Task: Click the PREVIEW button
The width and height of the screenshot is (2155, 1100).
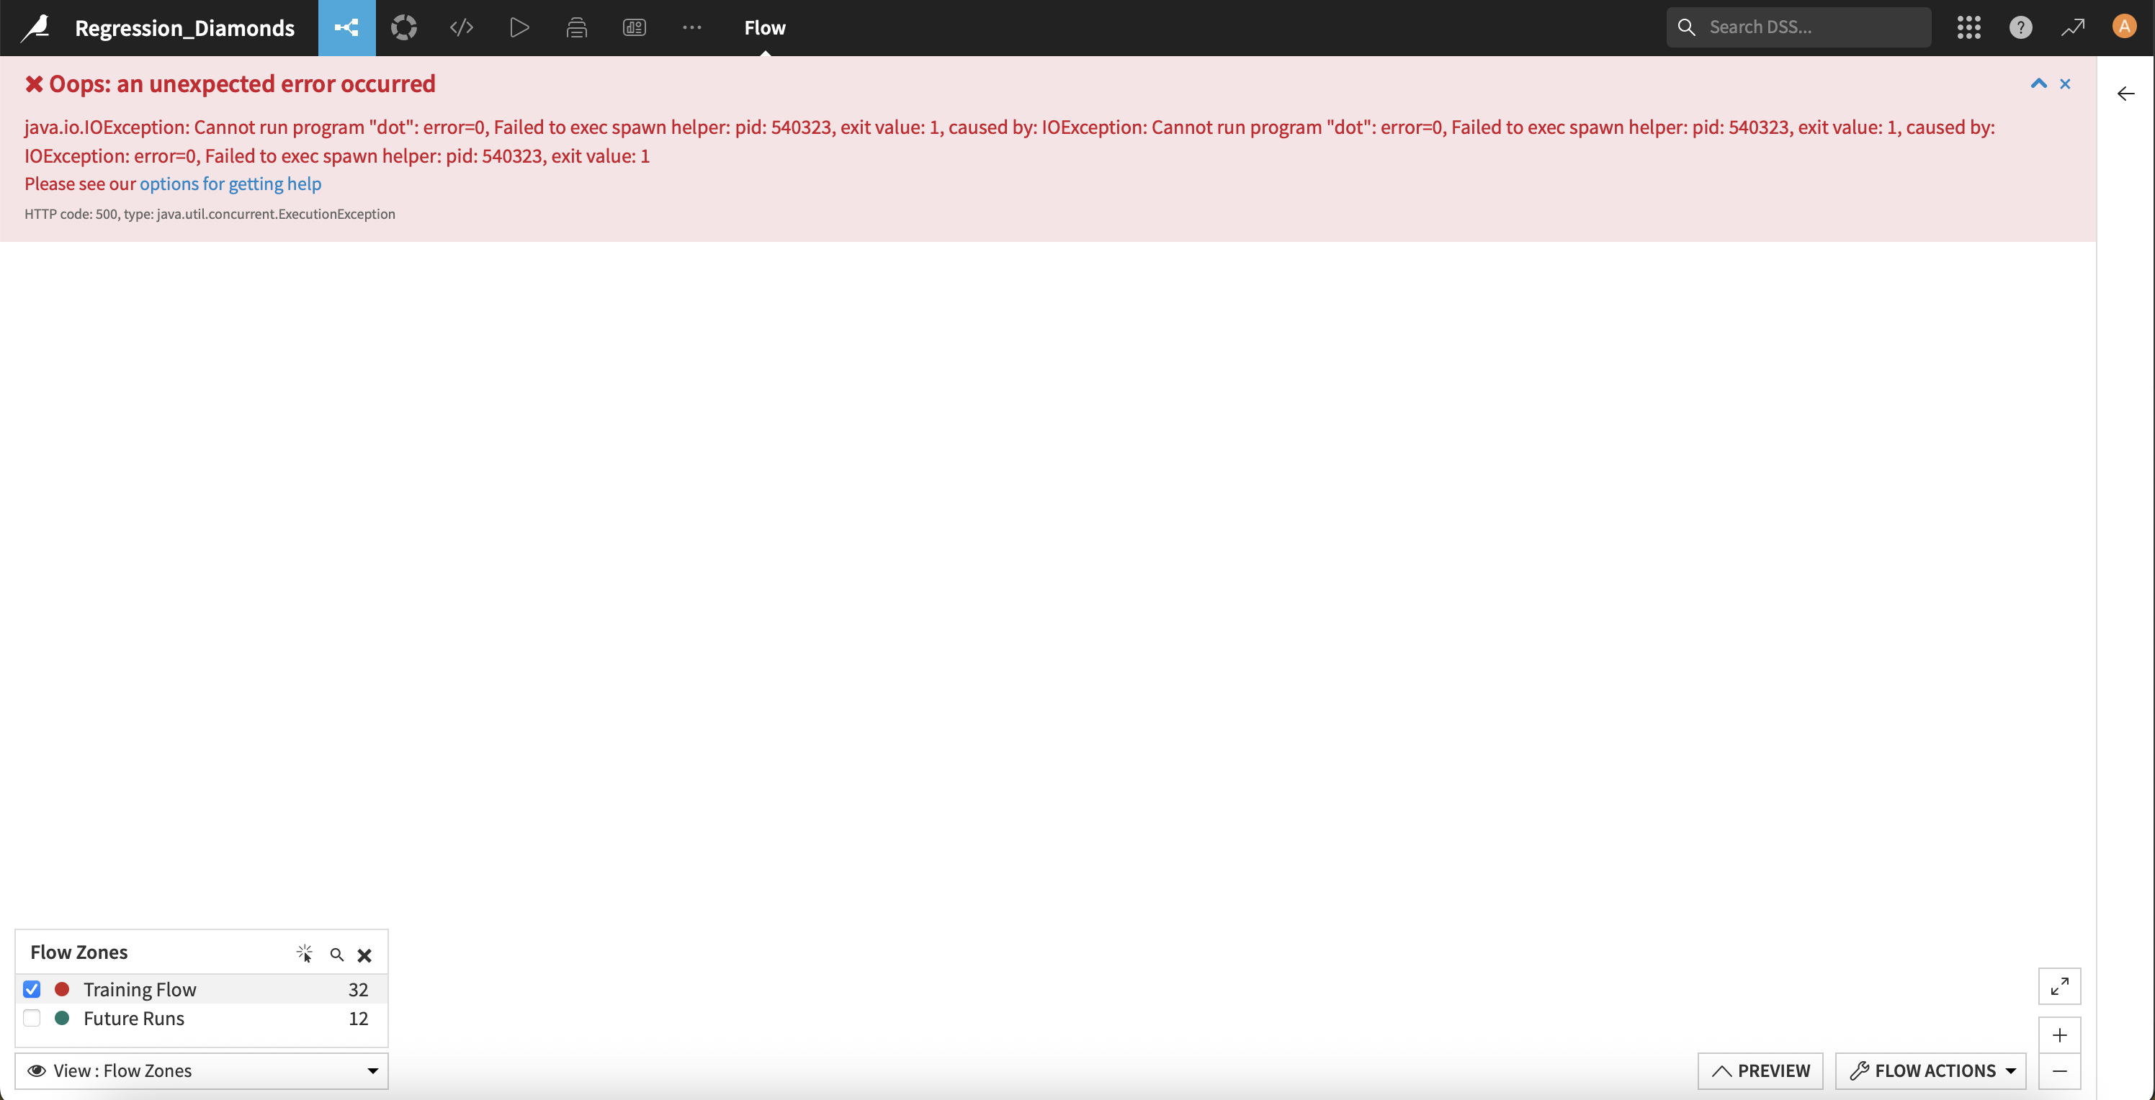Action: [1760, 1070]
